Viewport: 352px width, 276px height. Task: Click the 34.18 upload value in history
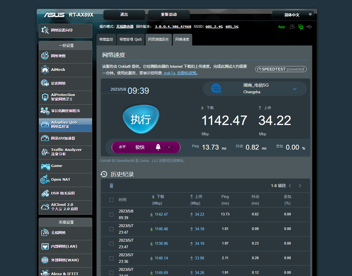coord(199,229)
